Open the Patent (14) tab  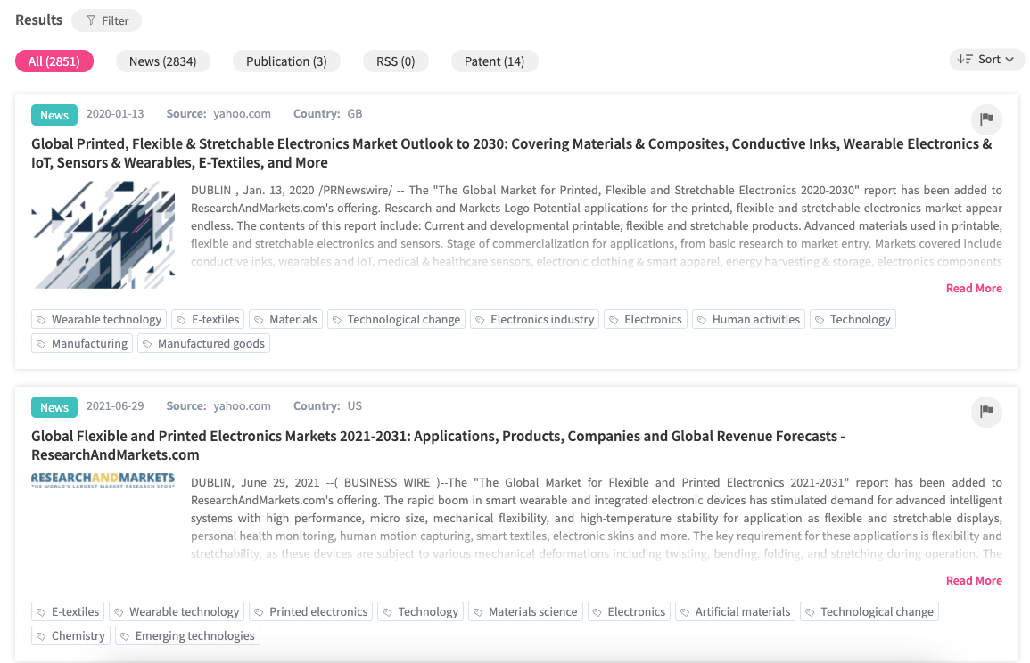click(494, 61)
